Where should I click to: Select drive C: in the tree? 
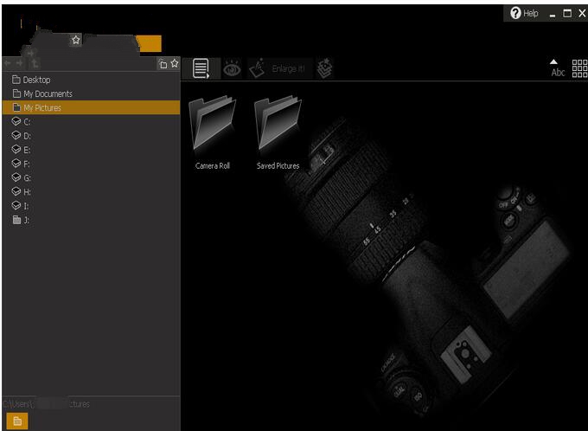point(91,122)
